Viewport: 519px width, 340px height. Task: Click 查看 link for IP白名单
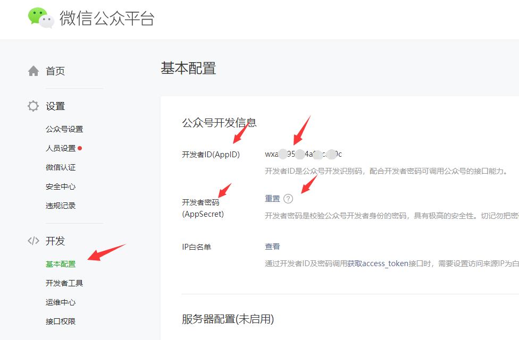pos(272,246)
